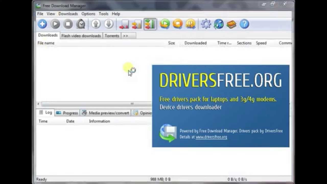327x184 pixels.
Task: Open the Help menu
Action: pyautogui.click(x=116, y=14)
